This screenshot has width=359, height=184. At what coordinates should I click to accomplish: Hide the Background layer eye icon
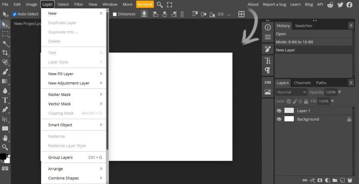(x=279, y=119)
